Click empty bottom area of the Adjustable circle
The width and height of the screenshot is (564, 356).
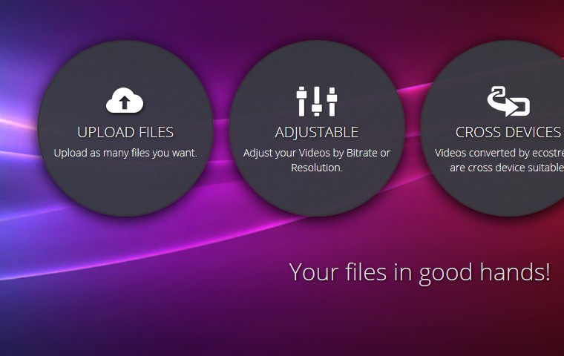tap(317, 194)
